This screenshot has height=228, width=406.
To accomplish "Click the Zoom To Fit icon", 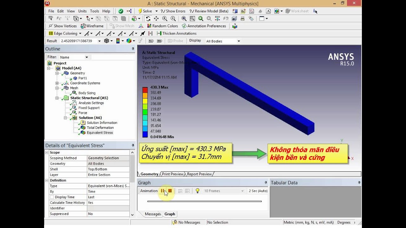I will click(184, 19).
